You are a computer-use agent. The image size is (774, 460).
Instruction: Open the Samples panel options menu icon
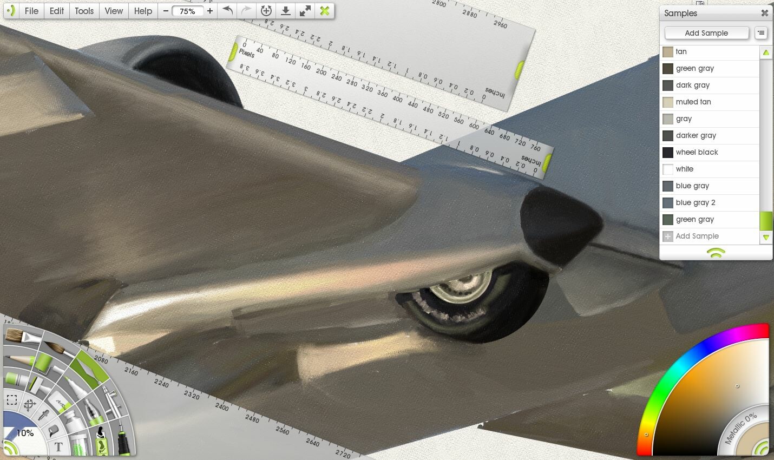[x=761, y=33]
